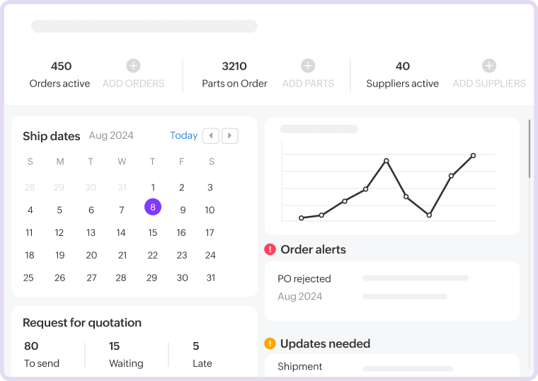Open the PO rejected alert

(304, 279)
